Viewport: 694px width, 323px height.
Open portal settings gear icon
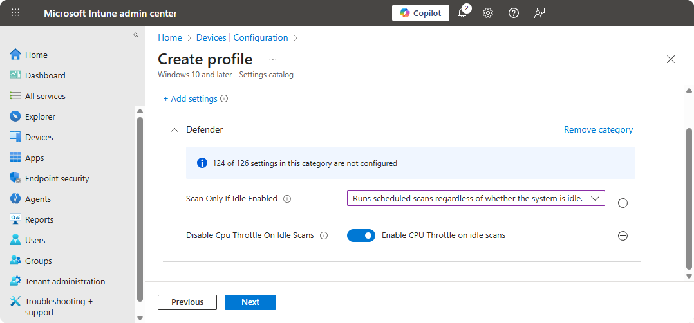point(488,13)
